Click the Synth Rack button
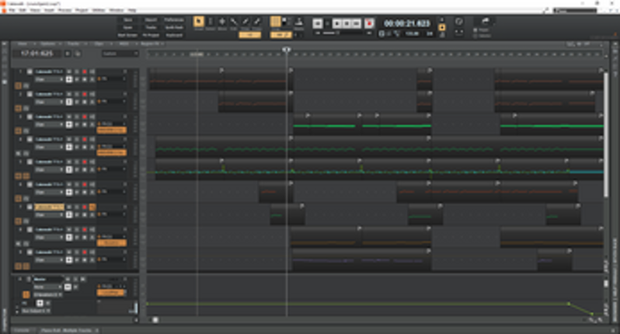 pos(174,27)
